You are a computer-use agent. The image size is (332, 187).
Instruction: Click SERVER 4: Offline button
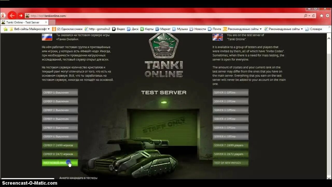231,119
